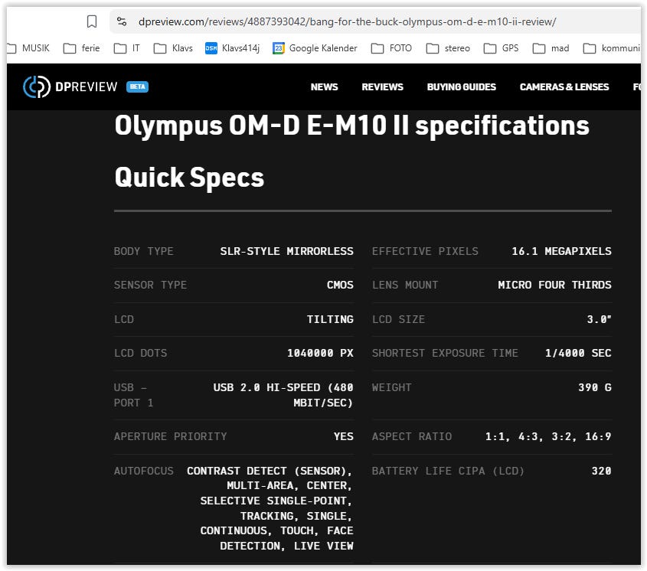This screenshot has width=647, height=571.
Task: Click the AUTOFOCUS label
Action: 144,471
